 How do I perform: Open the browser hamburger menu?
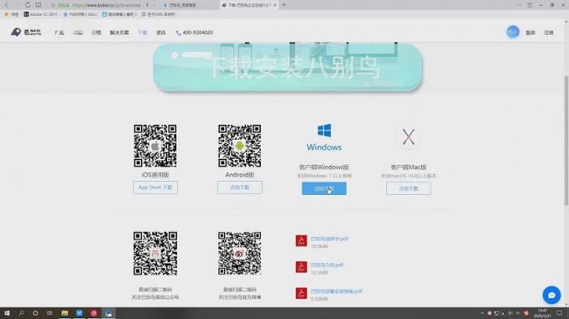(x=530, y=5)
